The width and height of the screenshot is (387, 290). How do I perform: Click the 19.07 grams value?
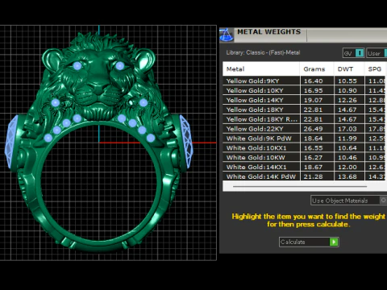tap(313, 100)
